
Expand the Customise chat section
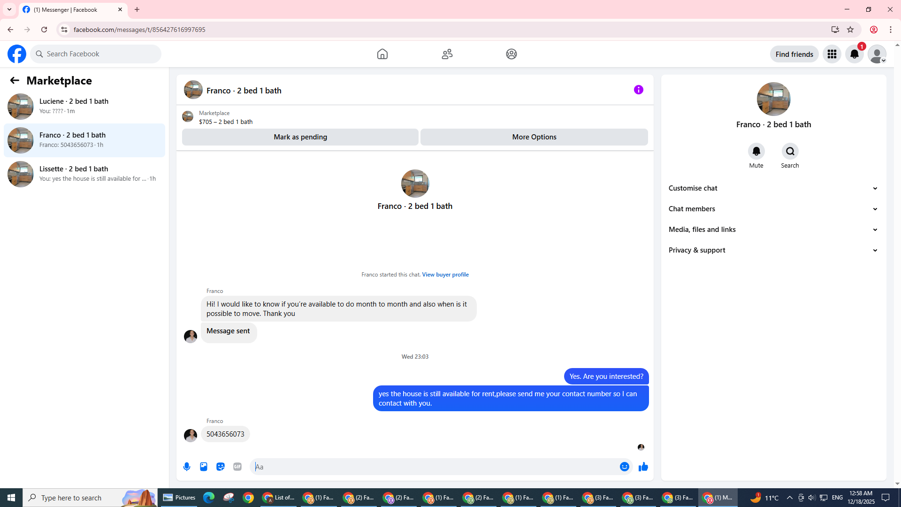click(x=773, y=188)
